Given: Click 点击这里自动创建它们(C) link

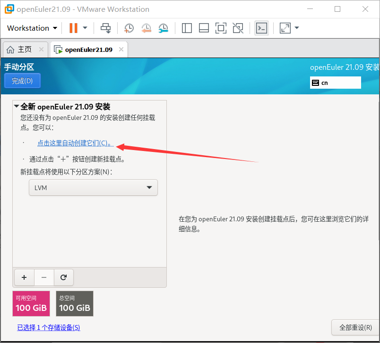Looking at the screenshot, I should point(75,143).
